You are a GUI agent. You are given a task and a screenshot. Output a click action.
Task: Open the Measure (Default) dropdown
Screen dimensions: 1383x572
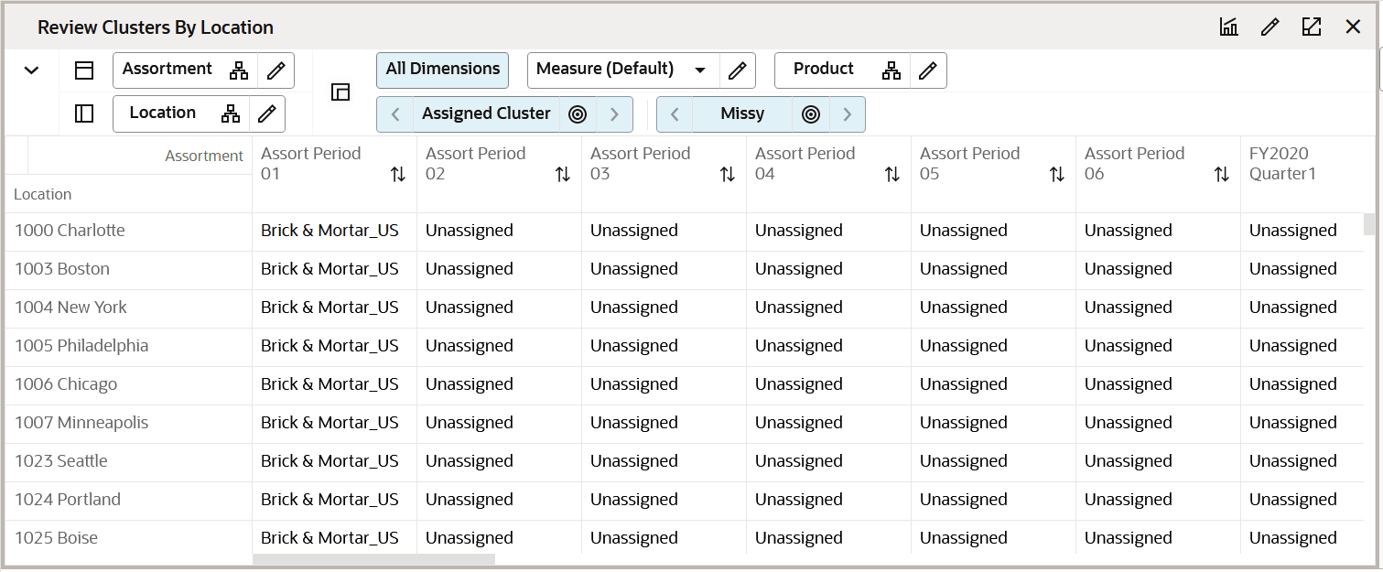[701, 70]
